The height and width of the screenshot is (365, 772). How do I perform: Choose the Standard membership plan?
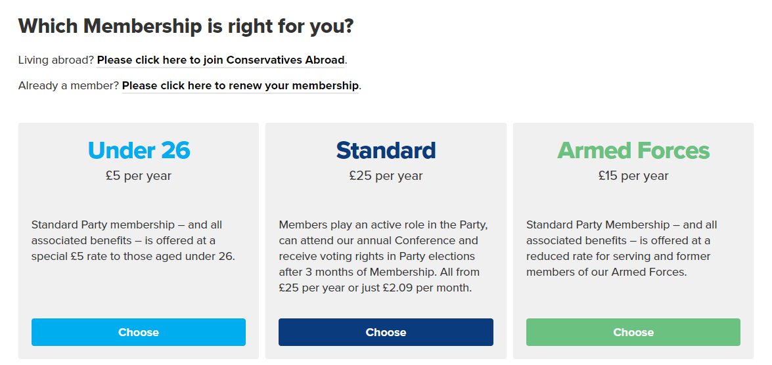tap(386, 332)
